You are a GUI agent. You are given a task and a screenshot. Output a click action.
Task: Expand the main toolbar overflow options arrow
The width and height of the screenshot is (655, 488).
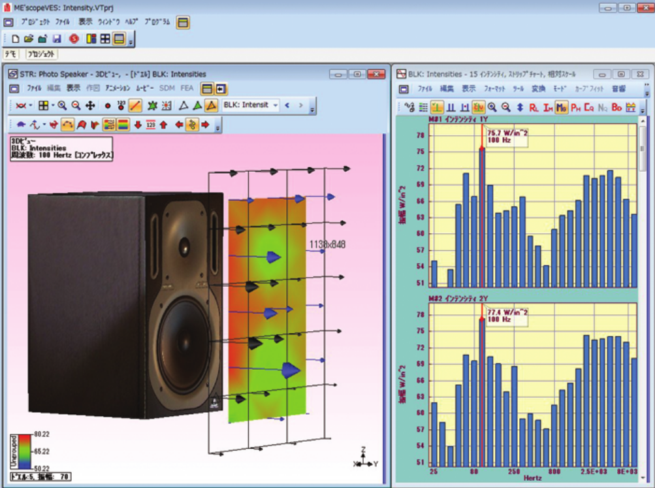(131, 42)
